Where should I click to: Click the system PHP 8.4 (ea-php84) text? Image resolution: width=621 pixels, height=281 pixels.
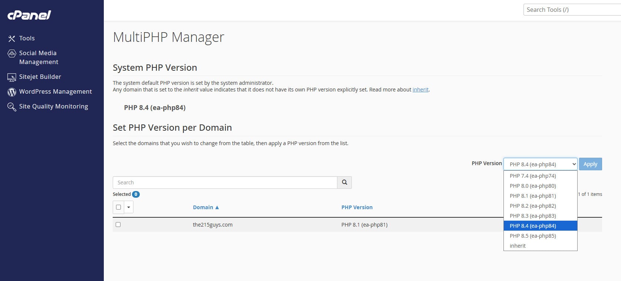tap(155, 108)
